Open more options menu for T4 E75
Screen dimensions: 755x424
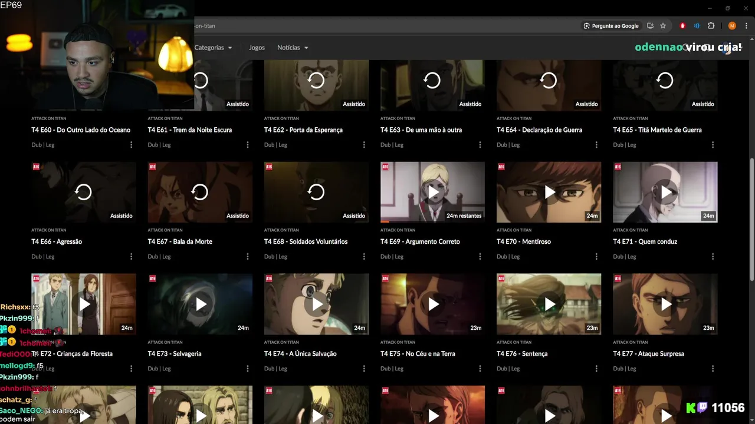480,369
